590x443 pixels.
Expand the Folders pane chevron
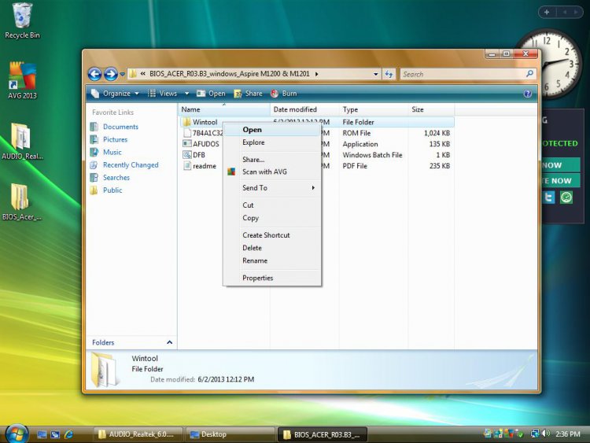[x=169, y=342]
